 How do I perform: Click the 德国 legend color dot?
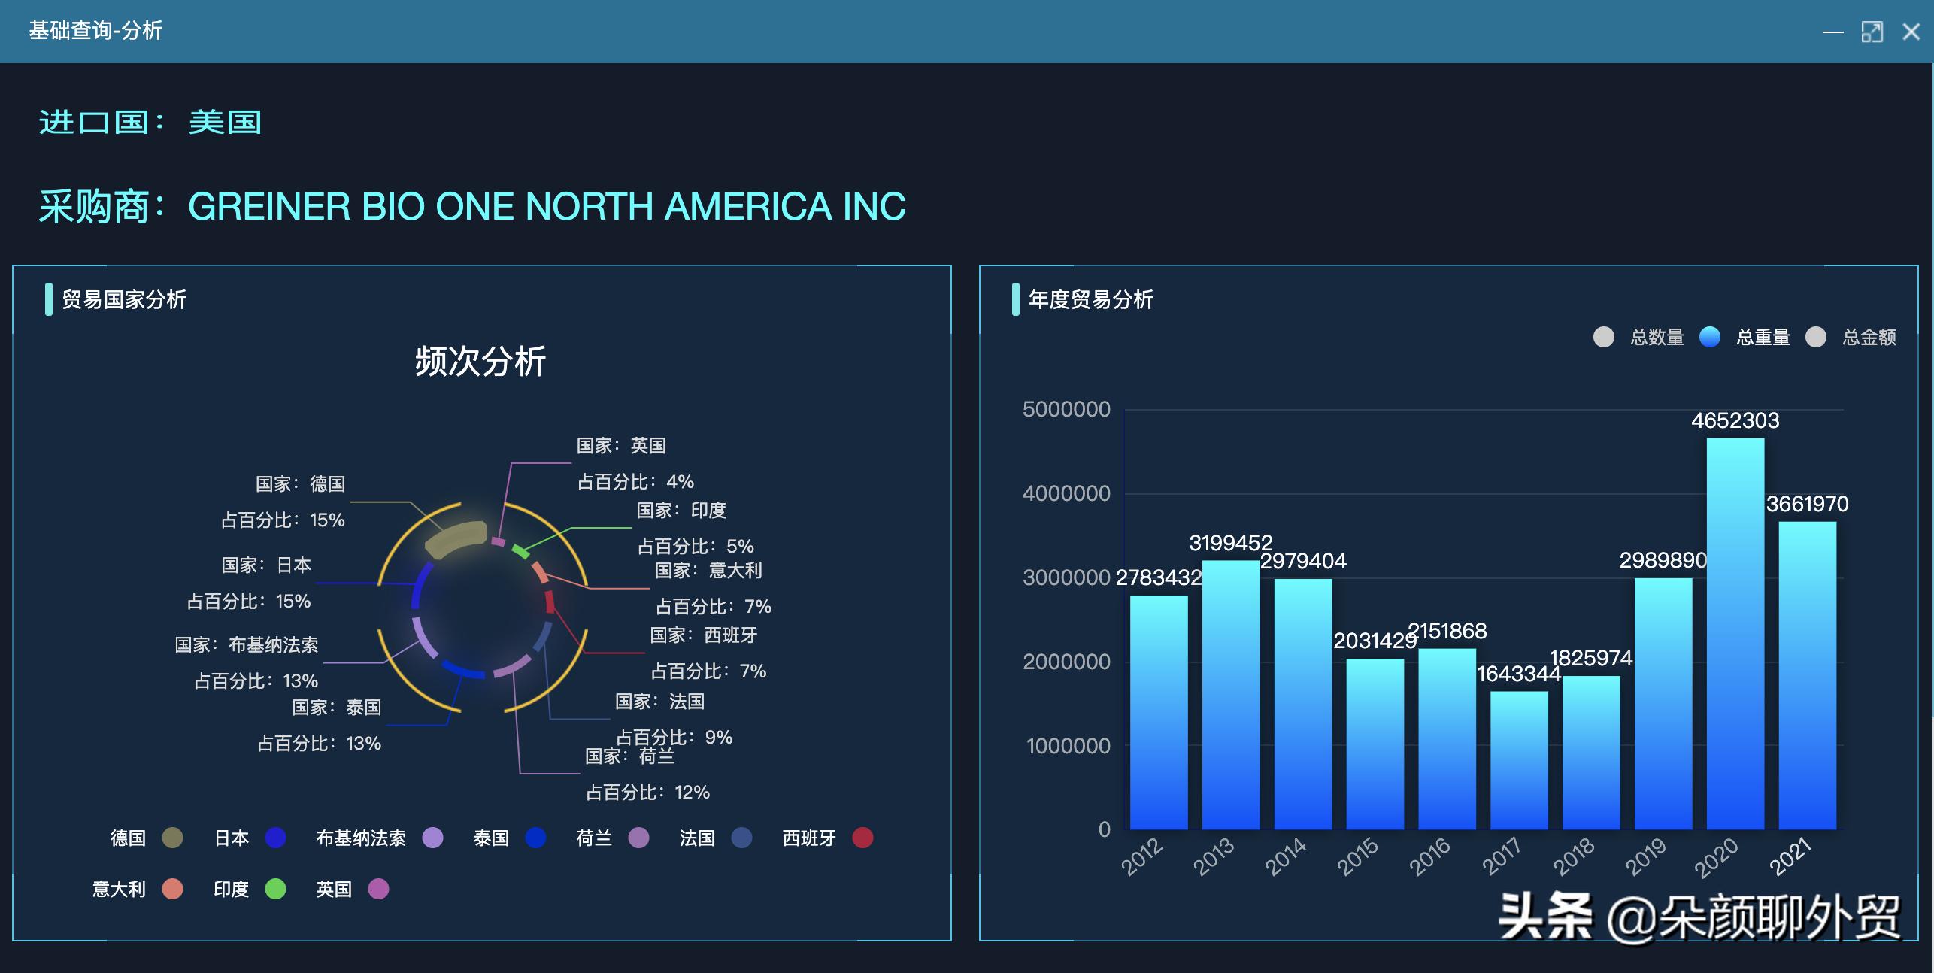pyautogui.click(x=172, y=838)
